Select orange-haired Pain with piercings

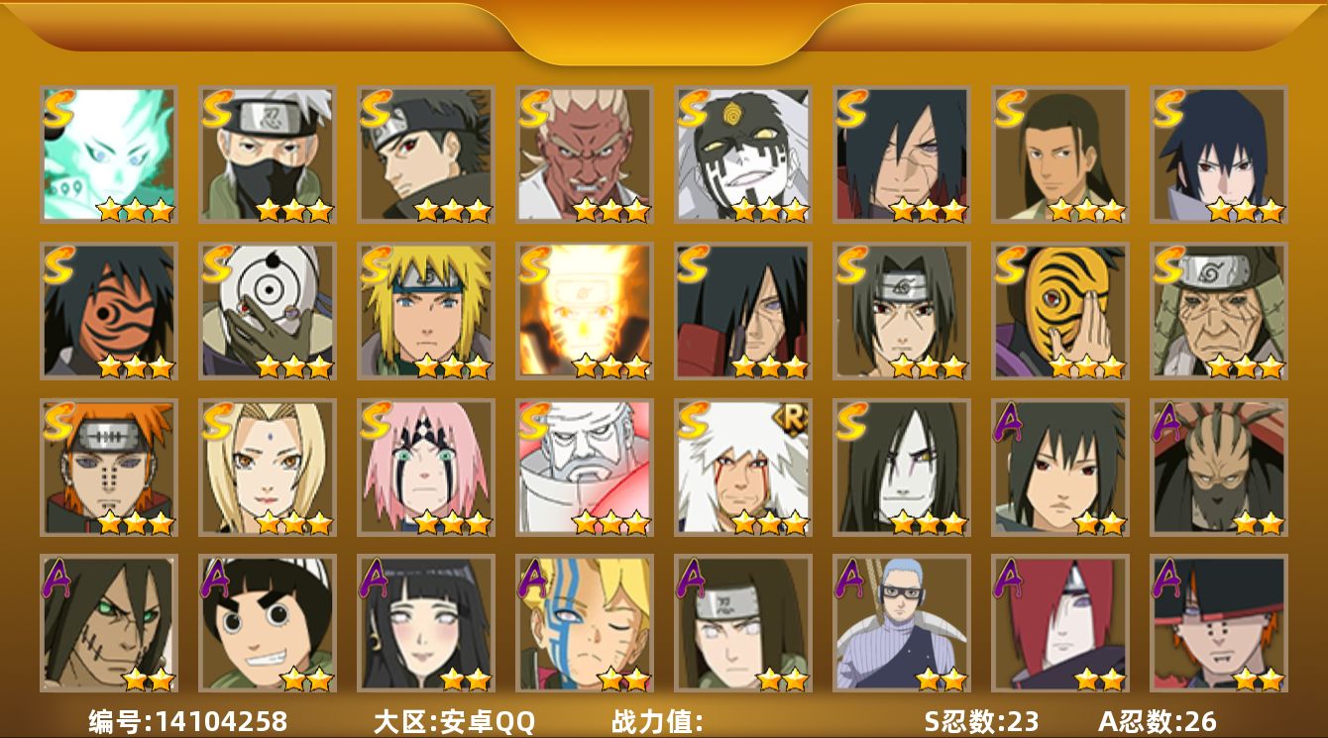point(109,468)
